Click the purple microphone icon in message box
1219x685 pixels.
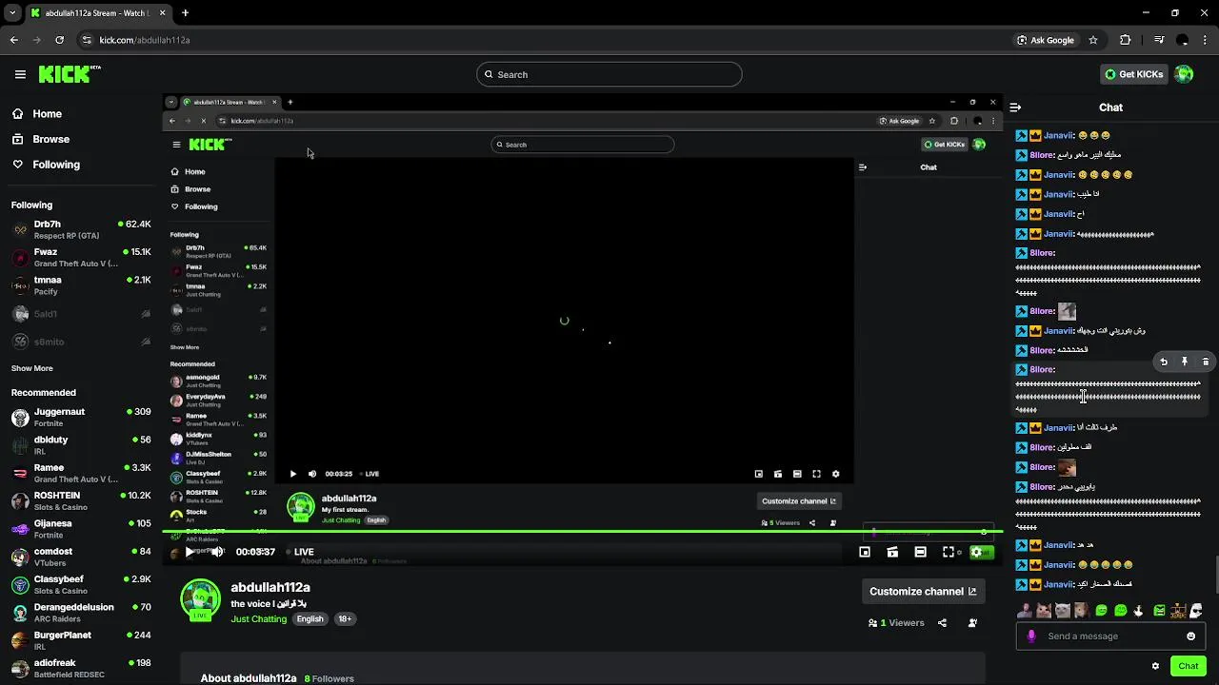pos(1031,636)
